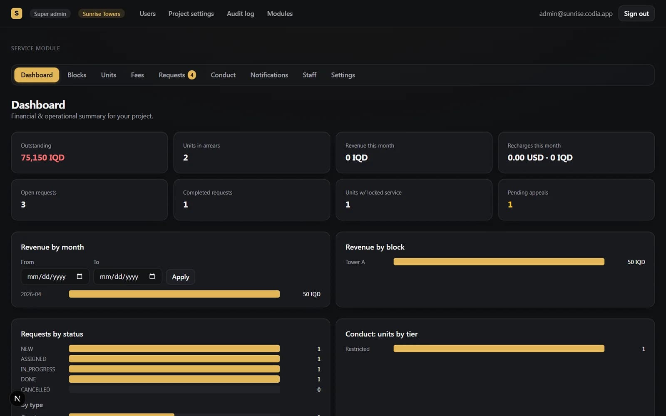This screenshot has height=416, width=666.
Task: Open the Requests tab
Action: point(177,75)
